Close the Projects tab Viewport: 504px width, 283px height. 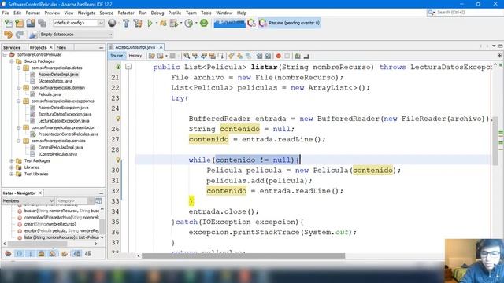tap(50, 47)
